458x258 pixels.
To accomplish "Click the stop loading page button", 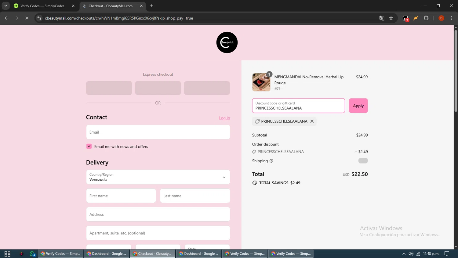I will pos(27,18).
